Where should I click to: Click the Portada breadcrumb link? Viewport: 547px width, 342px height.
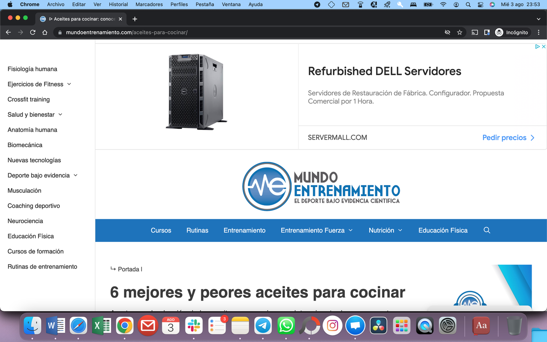pos(129,269)
